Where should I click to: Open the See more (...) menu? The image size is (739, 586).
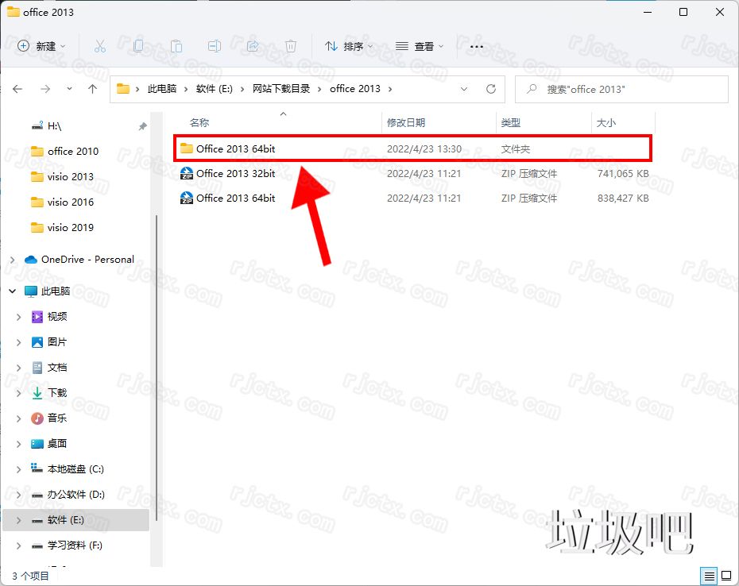click(476, 47)
